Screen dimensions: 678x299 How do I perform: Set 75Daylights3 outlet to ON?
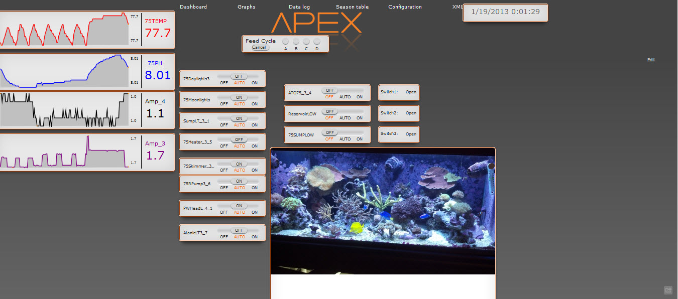pos(255,83)
